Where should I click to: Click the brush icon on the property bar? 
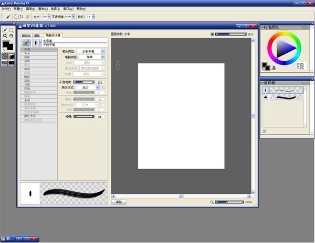[8, 17]
